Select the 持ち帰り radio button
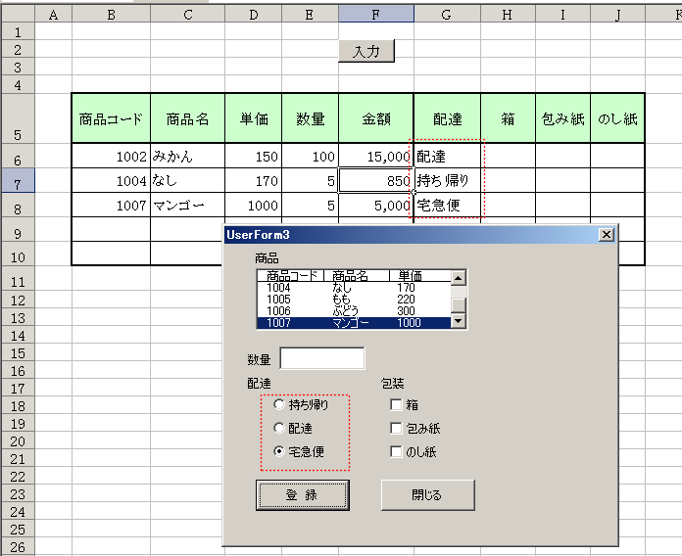This screenshot has height=556, width=682. point(280,404)
